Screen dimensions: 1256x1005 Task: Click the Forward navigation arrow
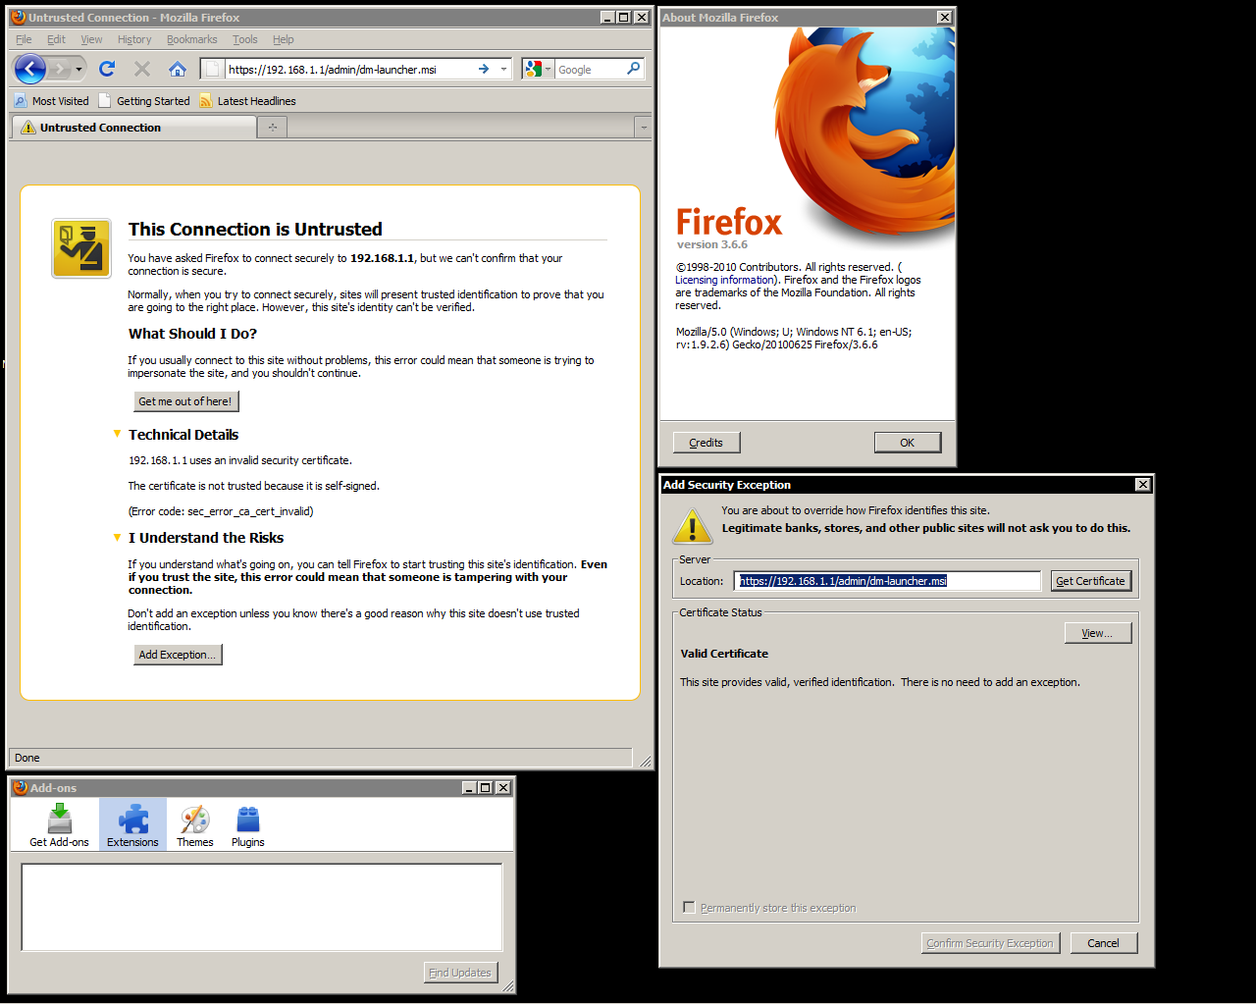(61, 69)
